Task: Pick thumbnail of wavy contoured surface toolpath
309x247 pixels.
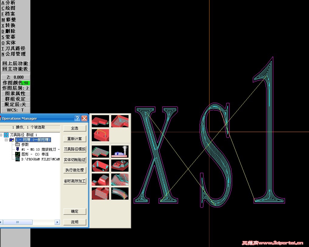Action: 120,179
